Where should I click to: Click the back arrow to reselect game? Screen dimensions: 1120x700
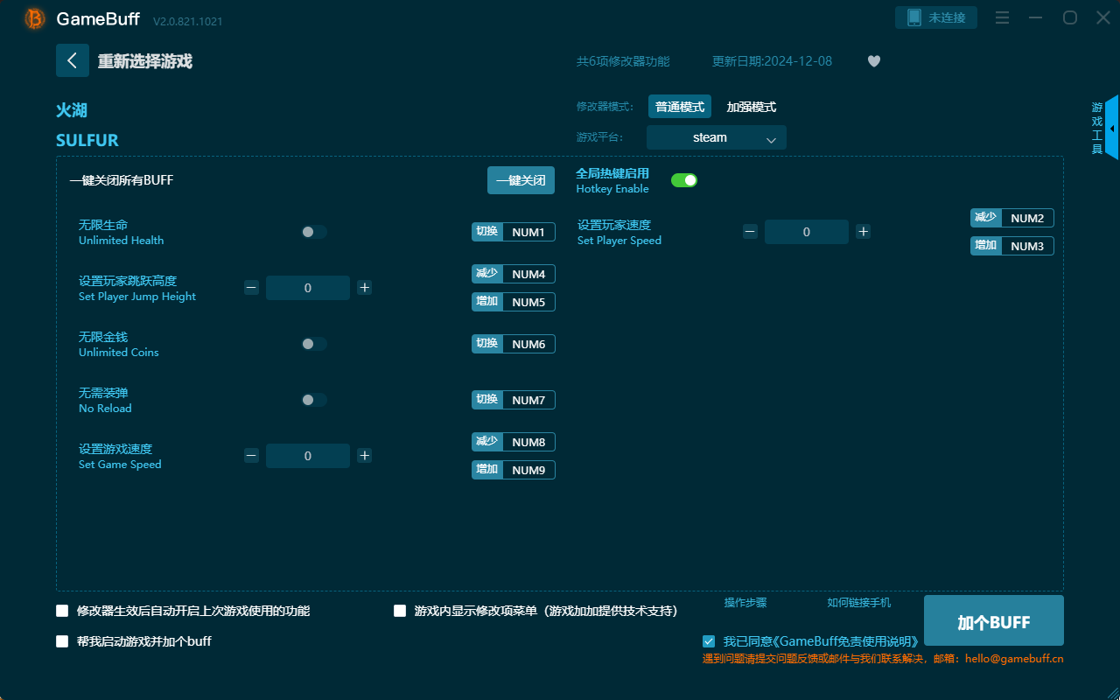pyautogui.click(x=73, y=59)
